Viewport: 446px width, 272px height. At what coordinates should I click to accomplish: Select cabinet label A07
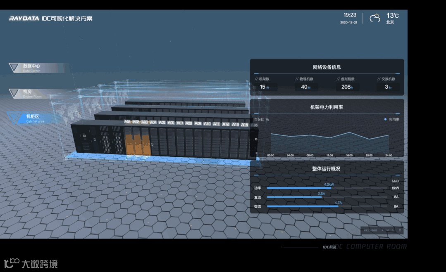(x=180, y=123)
